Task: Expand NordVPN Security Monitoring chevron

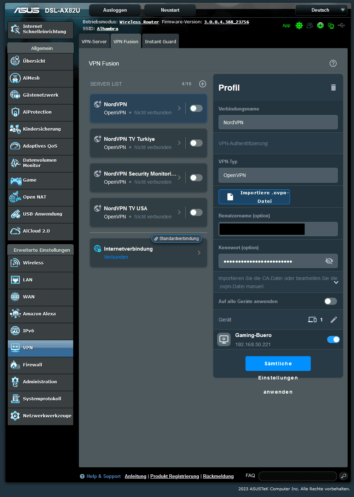Action: (x=179, y=178)
